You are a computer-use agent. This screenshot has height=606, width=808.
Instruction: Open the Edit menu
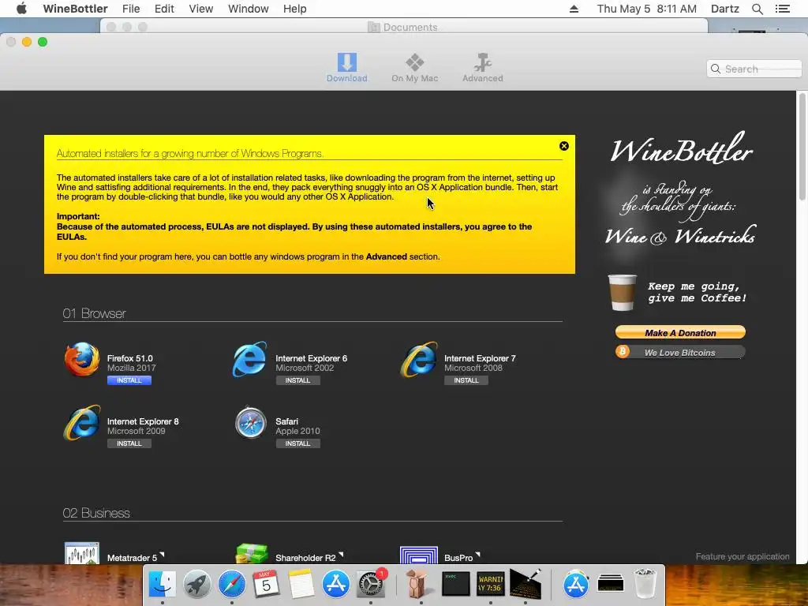click(164, 9)
